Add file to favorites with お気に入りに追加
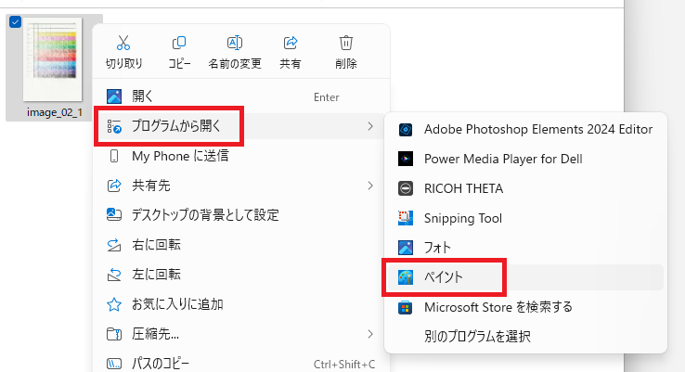685x372 pixels. [x=241, y=304]
